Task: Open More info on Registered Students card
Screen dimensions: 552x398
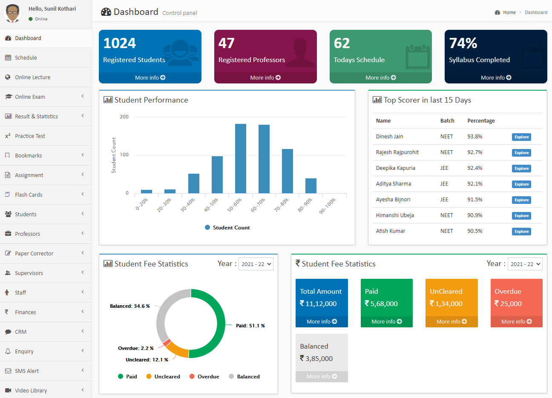Action: click(x=150, y=77)
